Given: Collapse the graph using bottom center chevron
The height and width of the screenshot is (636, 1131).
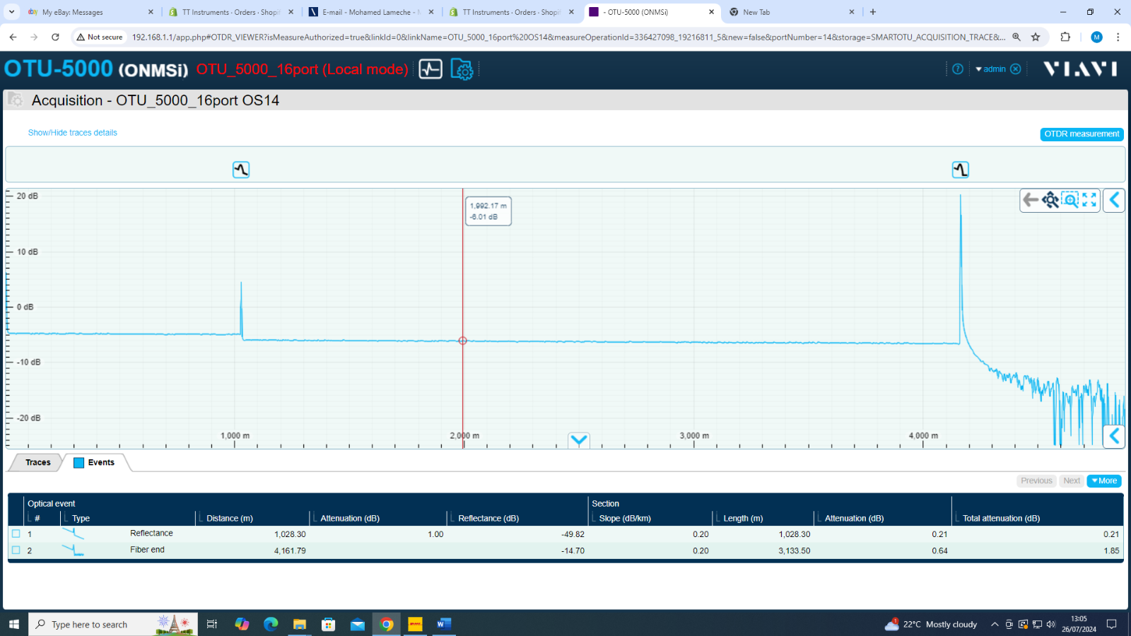Looking at the screenshot, I should point(579,441).
